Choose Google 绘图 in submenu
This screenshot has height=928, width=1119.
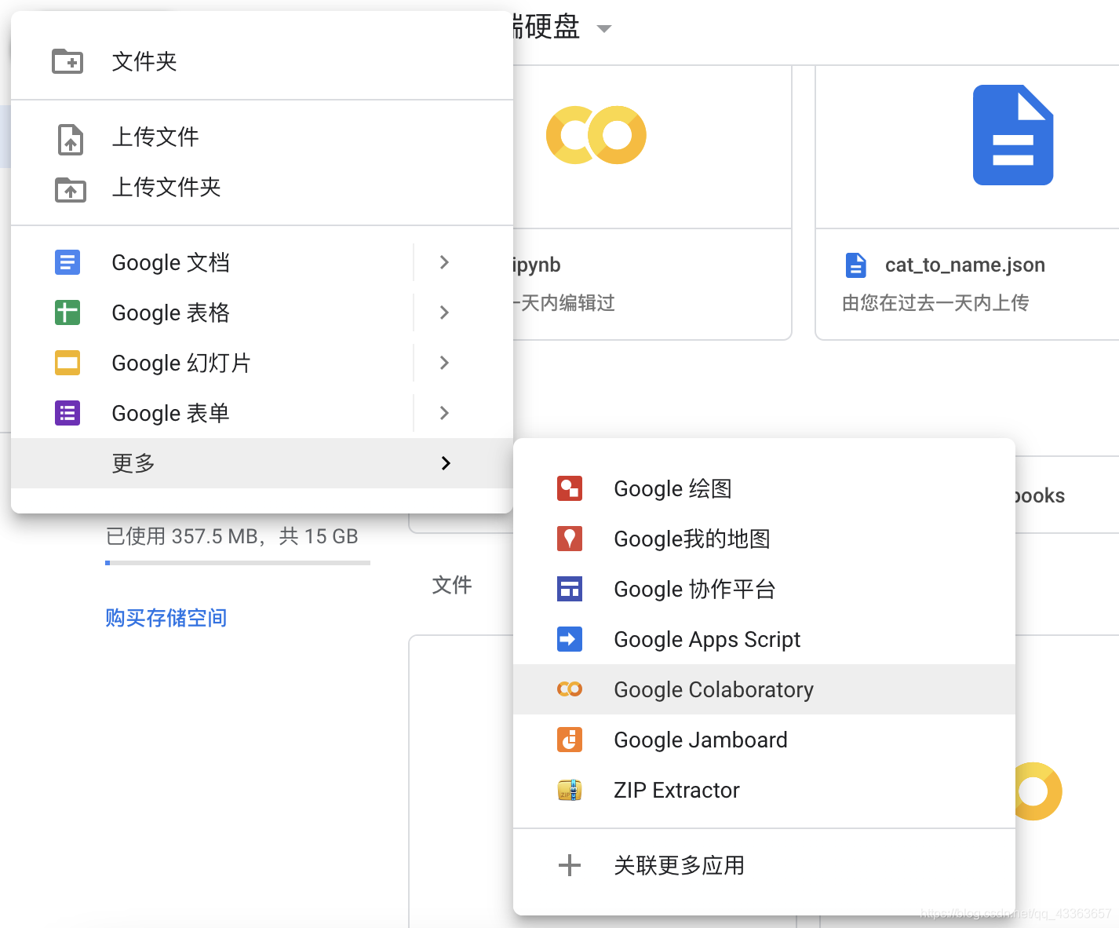point(764,488)
